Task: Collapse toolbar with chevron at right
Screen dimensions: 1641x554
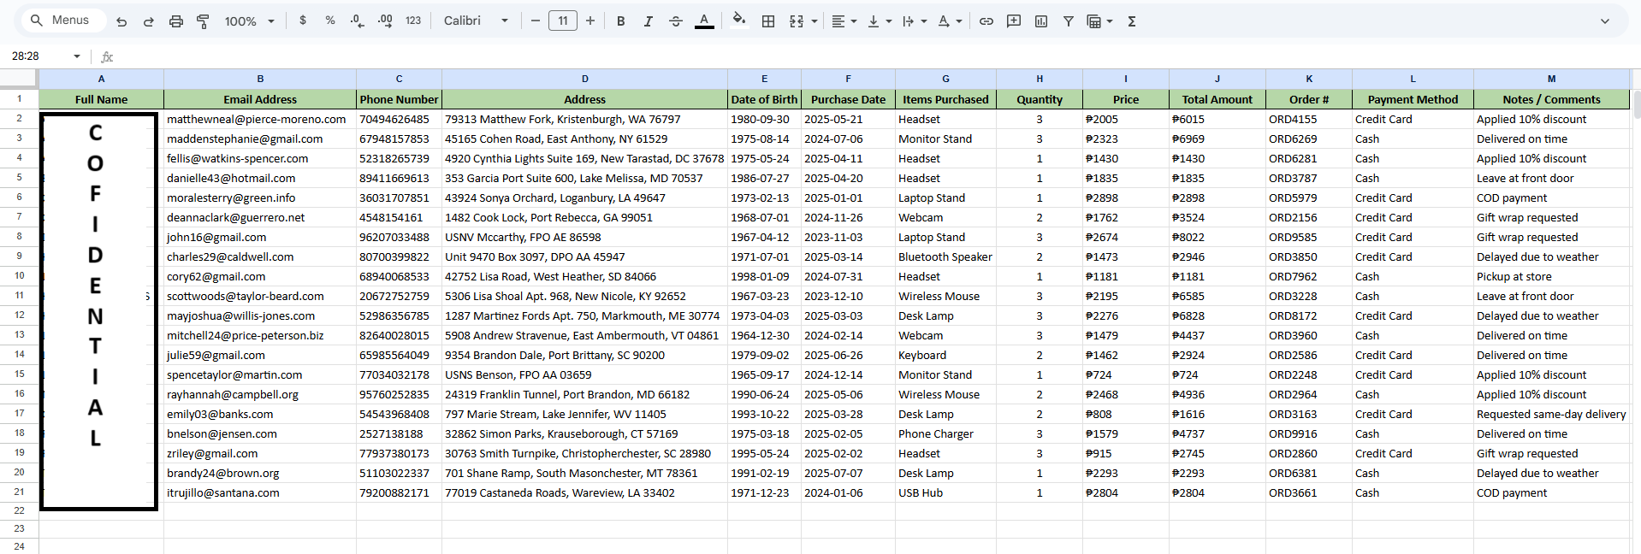Action: 1605,21
